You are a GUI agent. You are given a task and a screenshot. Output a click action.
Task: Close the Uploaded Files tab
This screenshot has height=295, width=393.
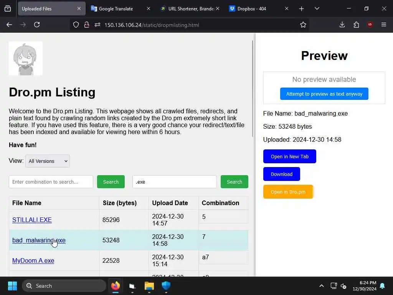point(79,8)
